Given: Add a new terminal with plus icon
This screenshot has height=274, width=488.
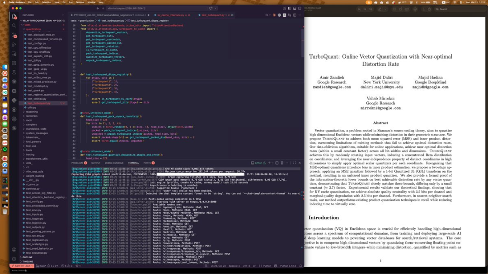Looking at the screenshot, I should click(269, 163).
